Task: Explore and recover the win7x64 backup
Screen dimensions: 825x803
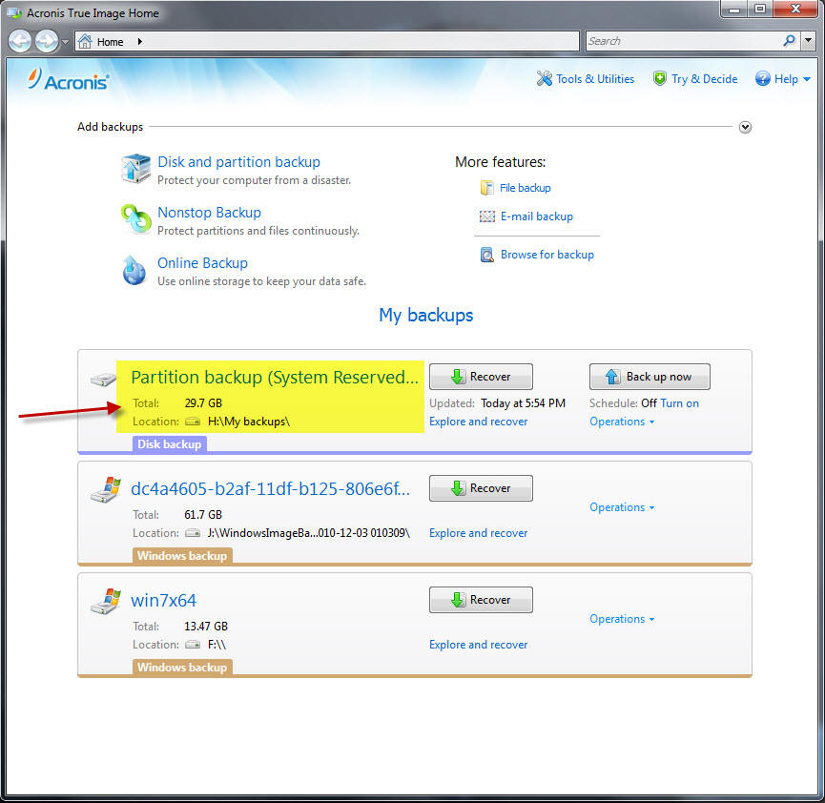Action: click(x=478, y=645)
